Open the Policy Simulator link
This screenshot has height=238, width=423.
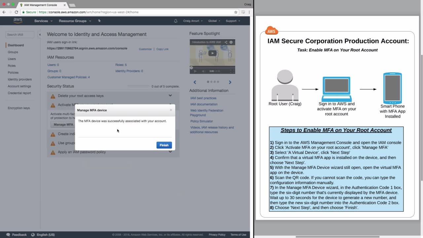point(202,121)
